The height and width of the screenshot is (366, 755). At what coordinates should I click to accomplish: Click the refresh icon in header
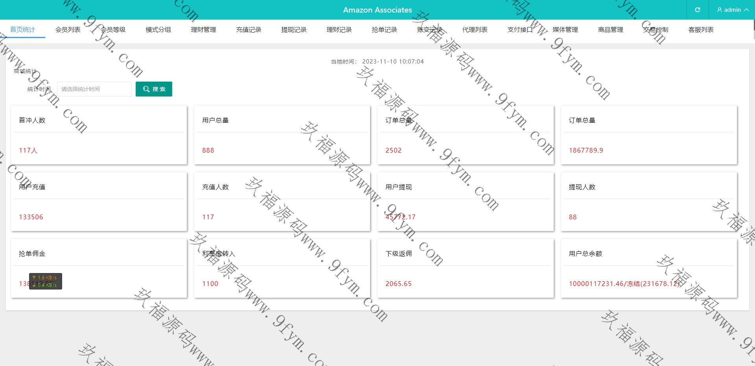(x=697, y=10)
